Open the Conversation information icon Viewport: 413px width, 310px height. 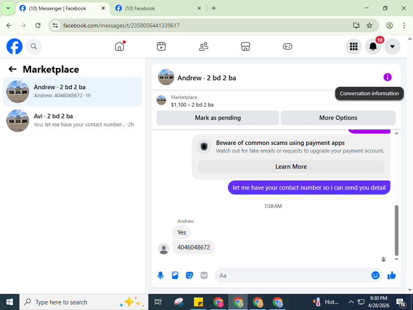tap(388, 77)
